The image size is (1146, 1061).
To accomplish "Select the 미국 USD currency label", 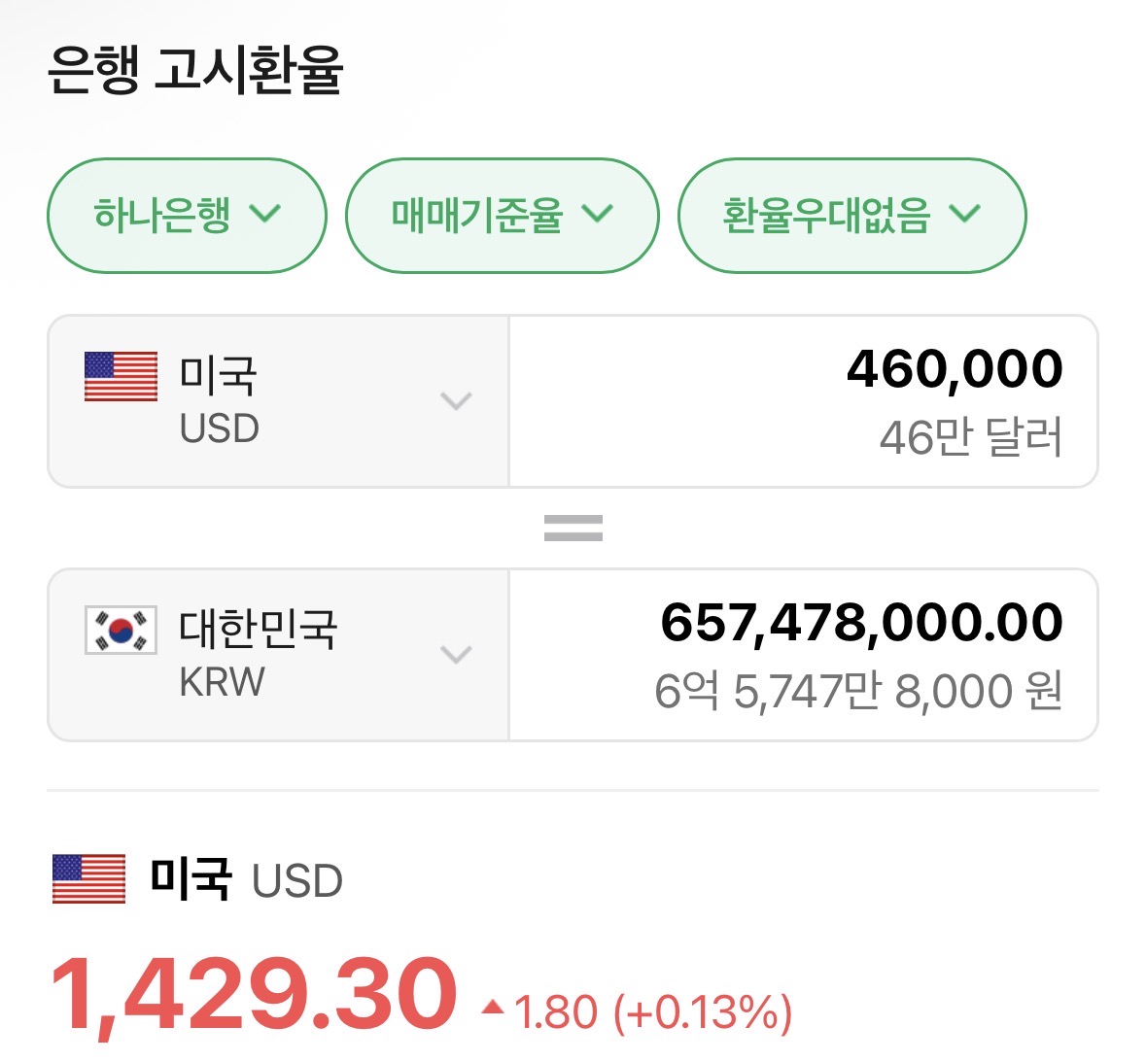I will 219,400.
